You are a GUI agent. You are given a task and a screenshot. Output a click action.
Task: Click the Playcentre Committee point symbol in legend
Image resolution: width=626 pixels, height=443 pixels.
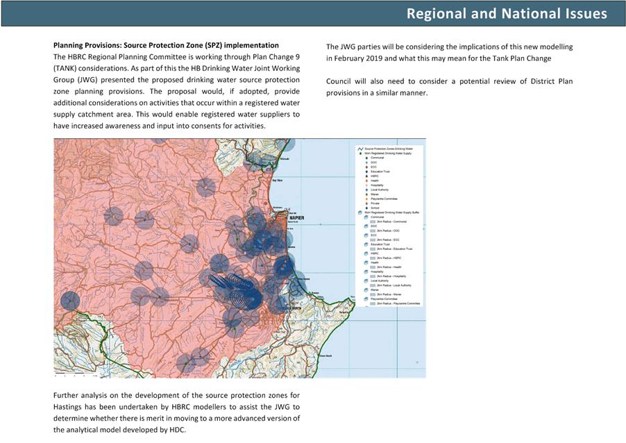click(366, 199)
